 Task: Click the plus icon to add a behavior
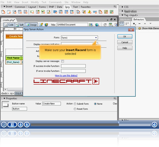coord(134,24)
